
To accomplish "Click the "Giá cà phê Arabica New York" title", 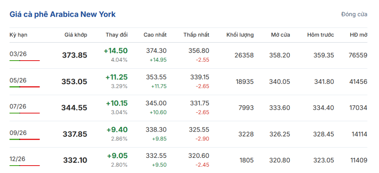I will coord(63,14).
